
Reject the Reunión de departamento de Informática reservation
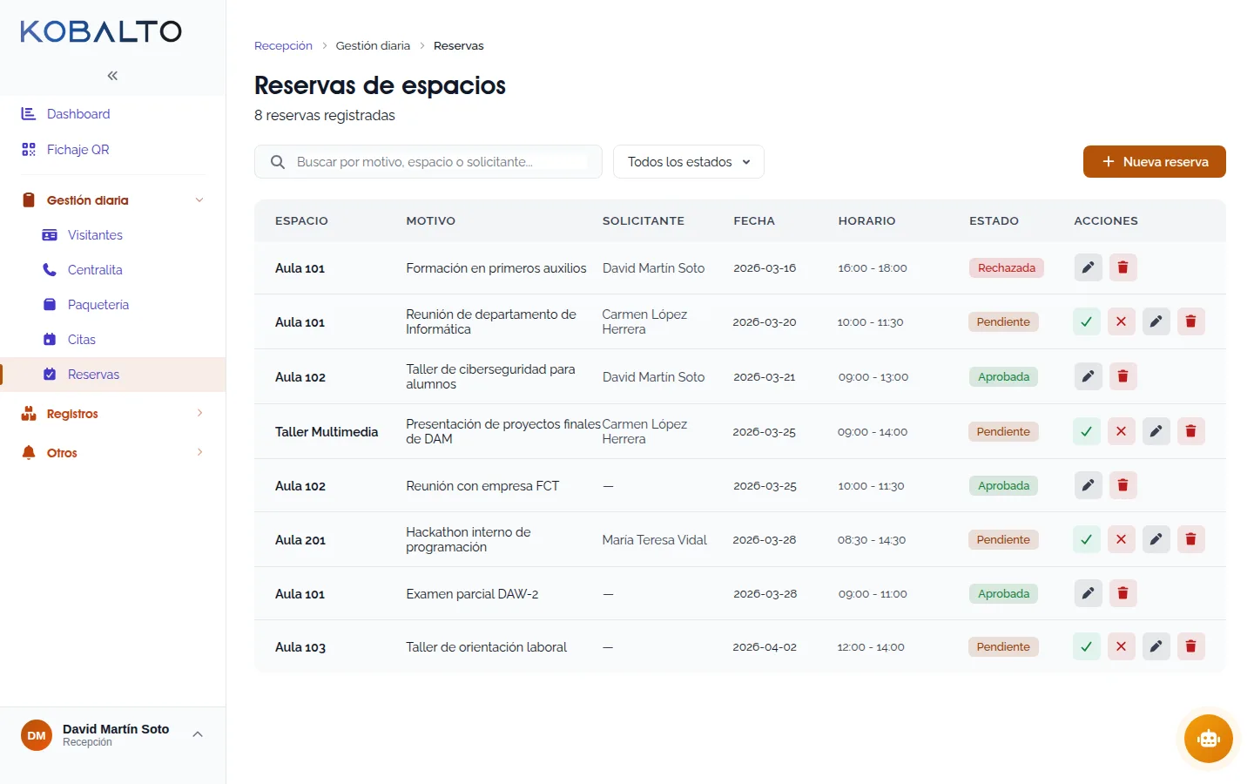click(1121, 321)
